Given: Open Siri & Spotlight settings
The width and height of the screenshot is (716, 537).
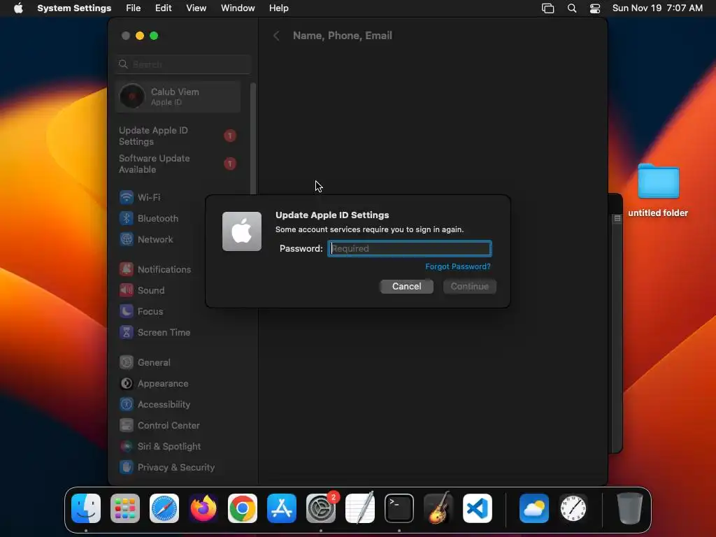Looking at the screenshot, I should (x=178, y=447).
